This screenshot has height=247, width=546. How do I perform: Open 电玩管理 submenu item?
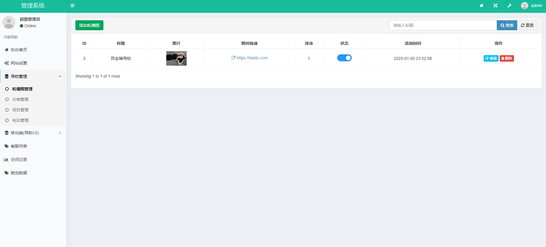coord(20,120)
